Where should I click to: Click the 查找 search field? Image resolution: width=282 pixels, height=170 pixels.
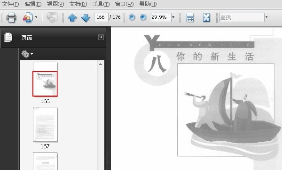tap(242, 17)
